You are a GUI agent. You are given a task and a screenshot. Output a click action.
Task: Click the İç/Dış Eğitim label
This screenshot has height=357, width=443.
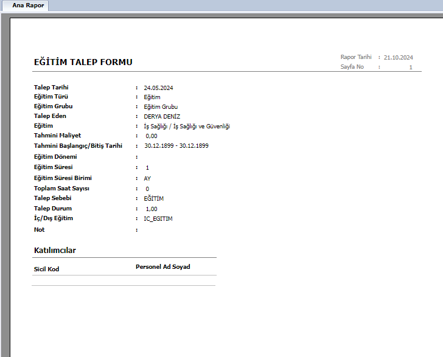coord(54,218)
